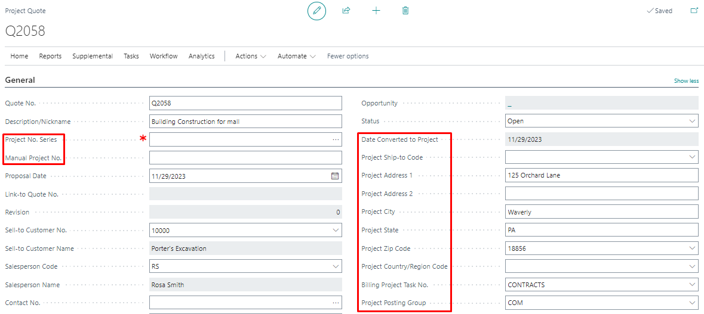Screen dimensions: 704x314
Task: Open the Automate menu
Action: 296,56
